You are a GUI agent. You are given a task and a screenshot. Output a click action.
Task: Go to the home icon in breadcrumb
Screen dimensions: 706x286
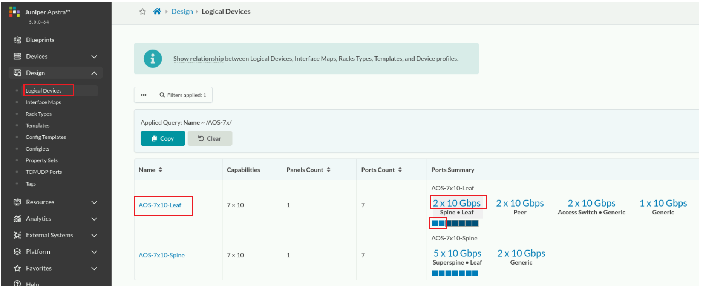[x=157, y=11]
